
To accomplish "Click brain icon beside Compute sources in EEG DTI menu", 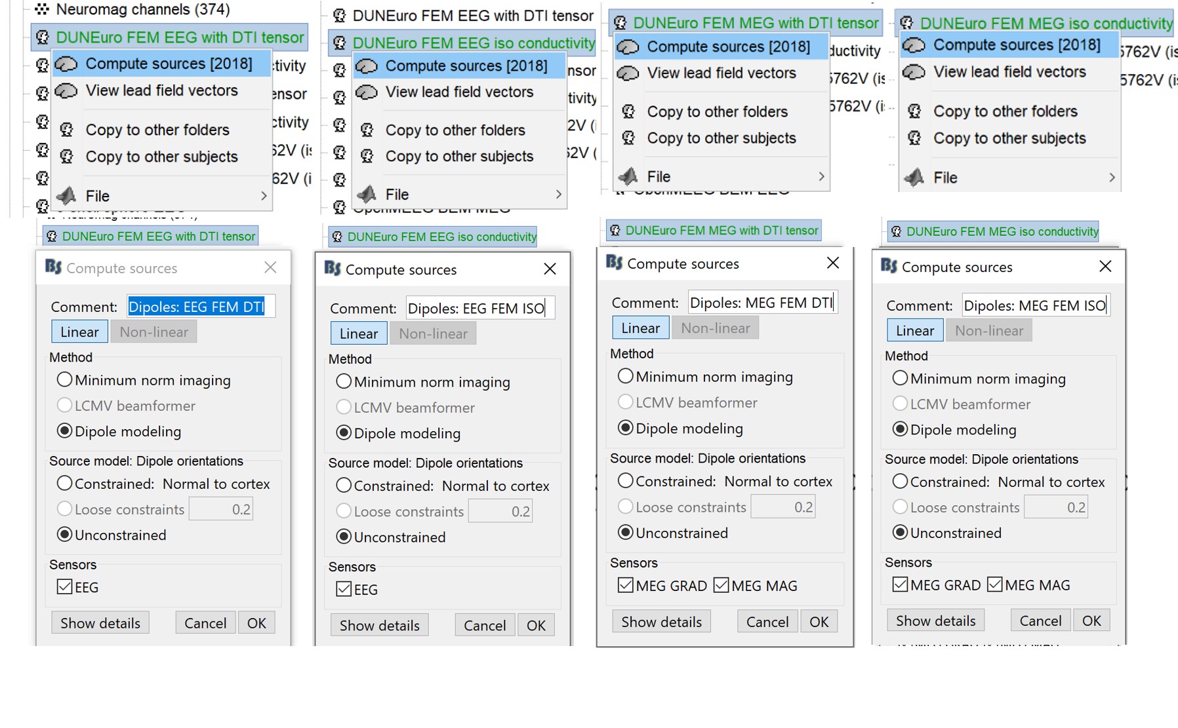I will click(x=66, y=64).
